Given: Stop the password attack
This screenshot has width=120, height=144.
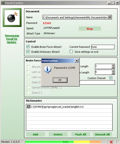Looking at the screenshot, I should 90,29.
